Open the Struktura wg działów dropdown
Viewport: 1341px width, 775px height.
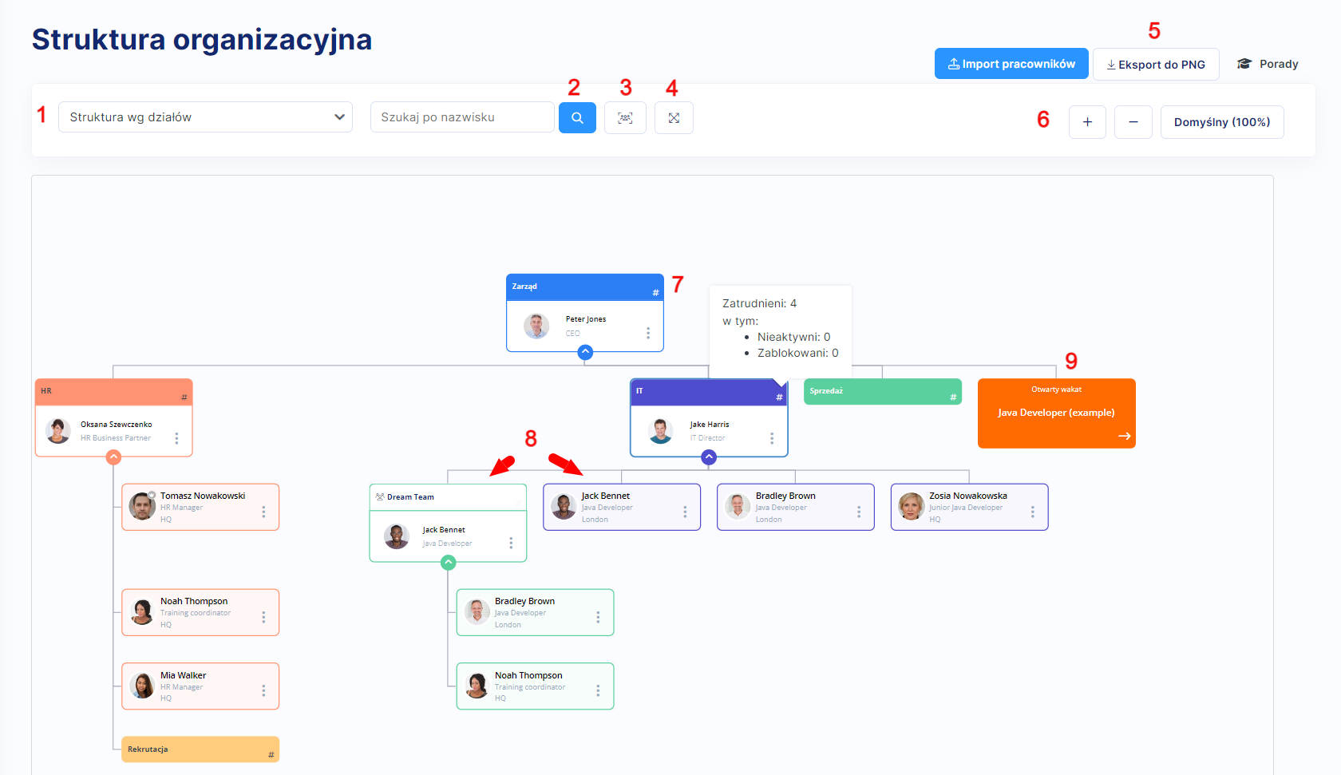click(205, 117)
